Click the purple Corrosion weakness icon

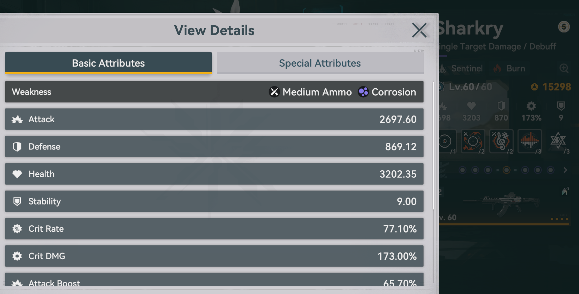(x=363, y=92)
